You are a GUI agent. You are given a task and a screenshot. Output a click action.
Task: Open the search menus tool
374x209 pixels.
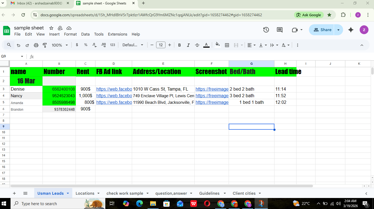(9, 45)
